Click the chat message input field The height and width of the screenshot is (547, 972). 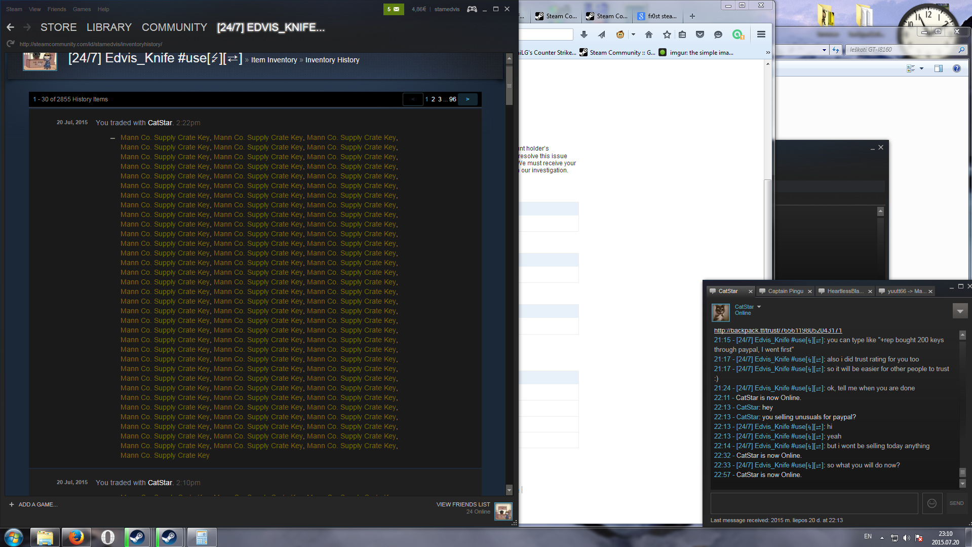coord(813,503)
